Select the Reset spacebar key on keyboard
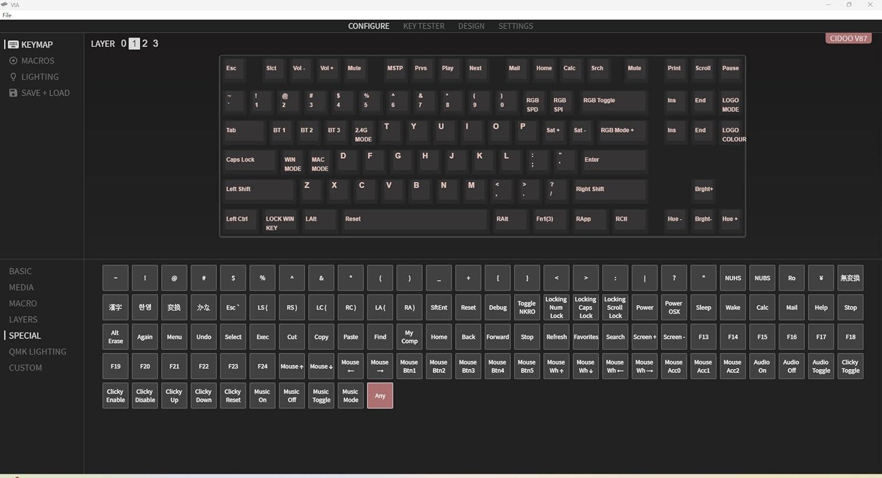The width and height of the screenshot is (882, 478). click(x=414, y=219)
